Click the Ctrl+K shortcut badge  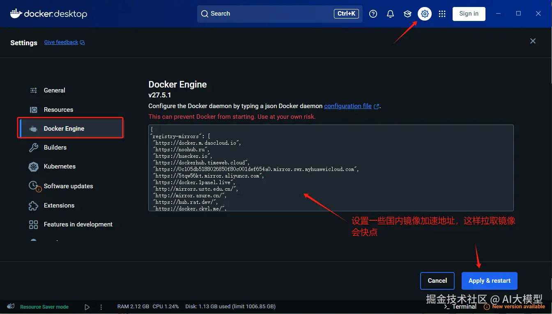346,14
